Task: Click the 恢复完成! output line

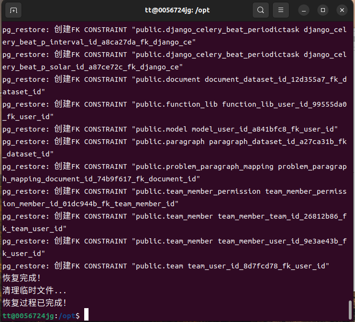Action: pyautogui.click(x=22, y=278)
